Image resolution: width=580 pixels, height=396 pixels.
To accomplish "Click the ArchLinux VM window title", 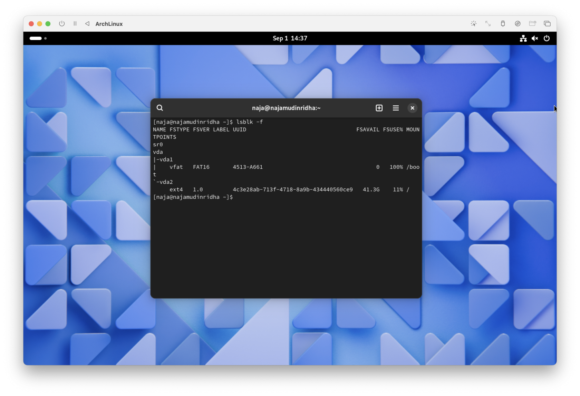I will point(109,24).
